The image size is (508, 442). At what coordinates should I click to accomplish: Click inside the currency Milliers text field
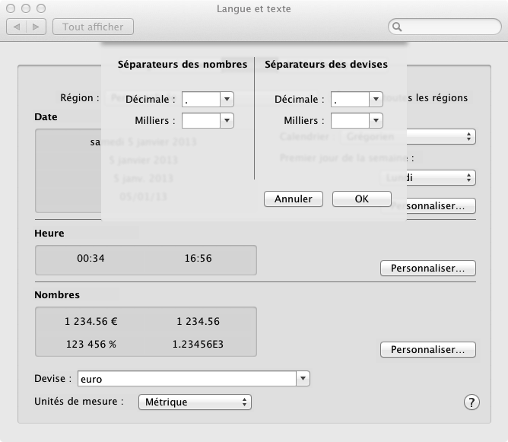350,121
